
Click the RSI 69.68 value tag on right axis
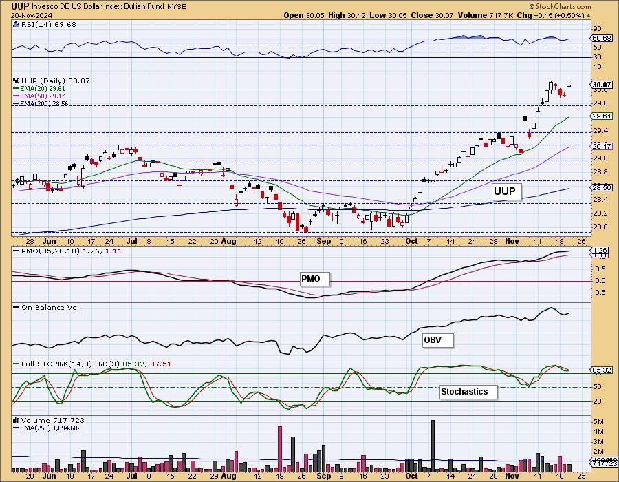click(602, 39)
